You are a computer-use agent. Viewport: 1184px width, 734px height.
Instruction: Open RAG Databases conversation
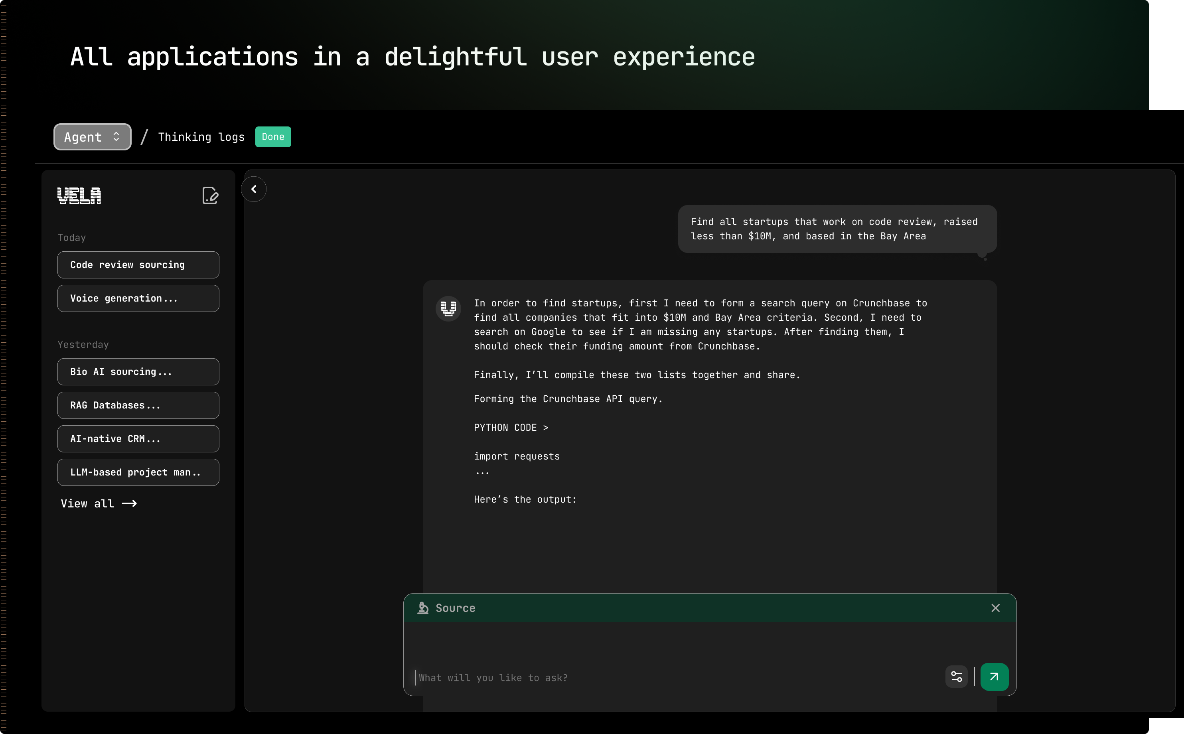pos(138,405)
